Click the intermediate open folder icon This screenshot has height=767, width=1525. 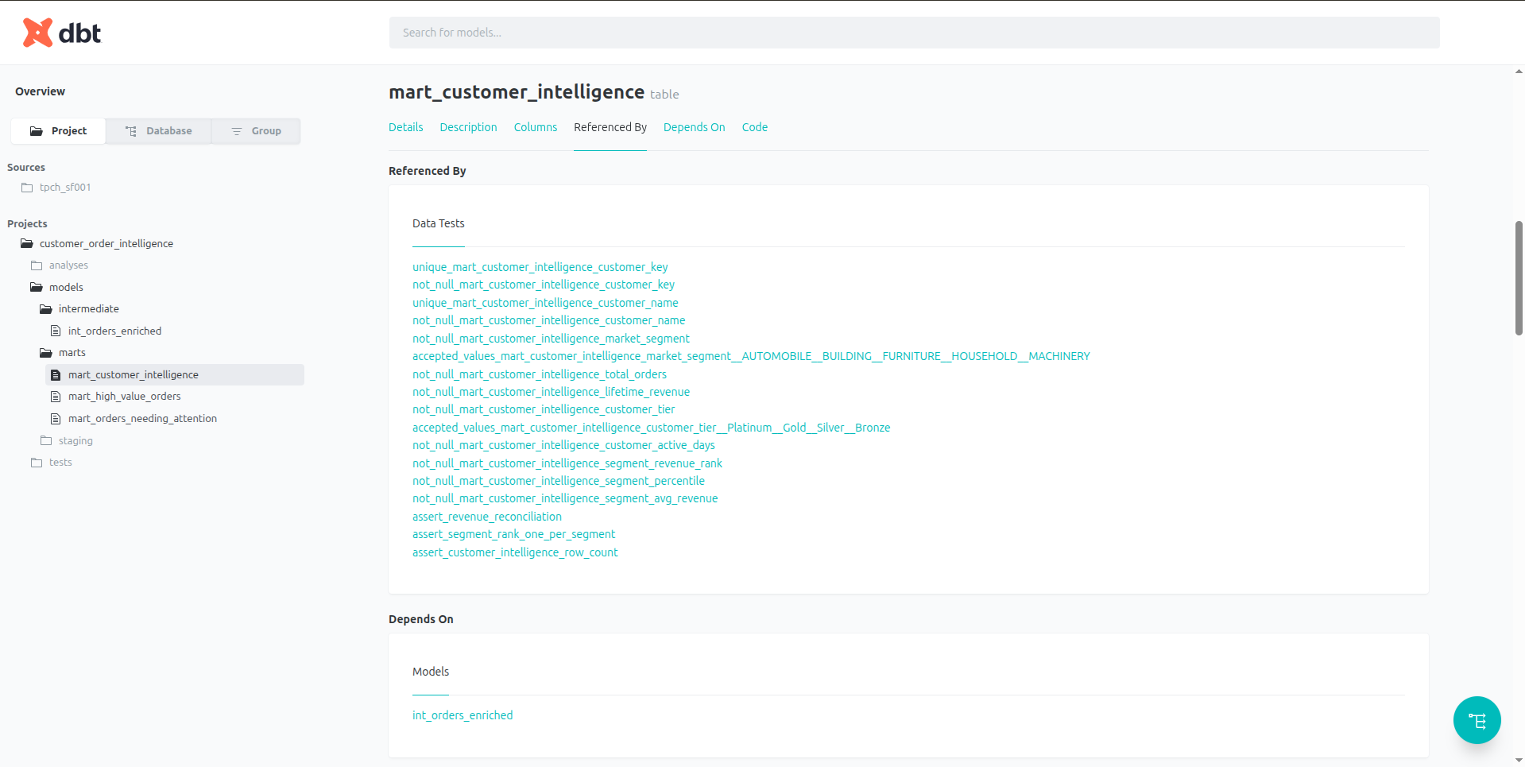point(46,309)
